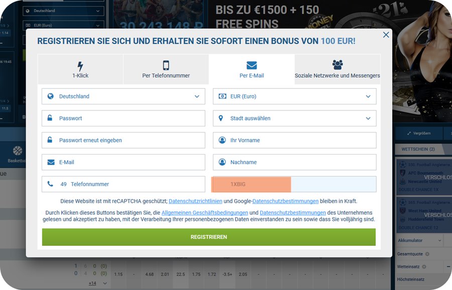The image size is (452, 290).
Task: Expand the EUR (Euro) currency dropdown
Action: 295,96
